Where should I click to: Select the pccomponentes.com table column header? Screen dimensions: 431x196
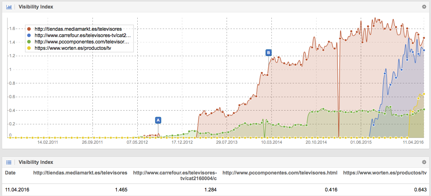pos(280,173)
